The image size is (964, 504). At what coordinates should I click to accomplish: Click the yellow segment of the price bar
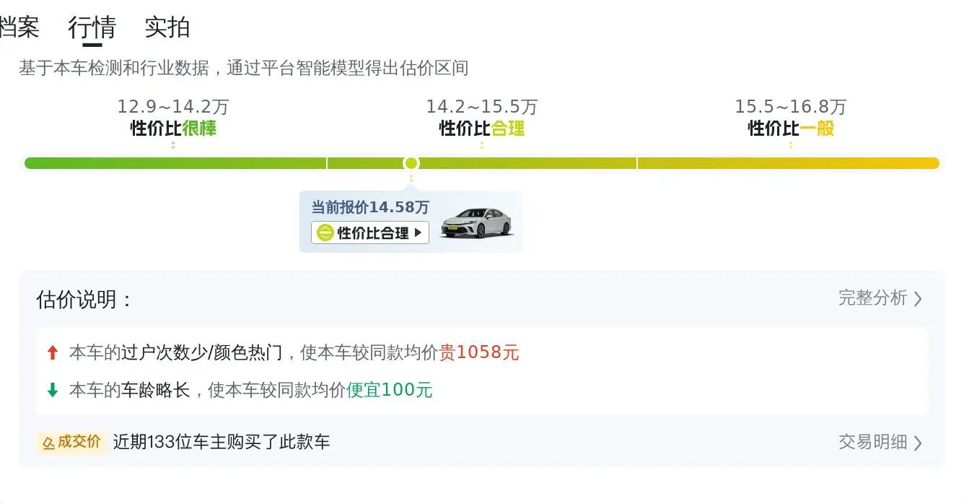tap(788, 163)
